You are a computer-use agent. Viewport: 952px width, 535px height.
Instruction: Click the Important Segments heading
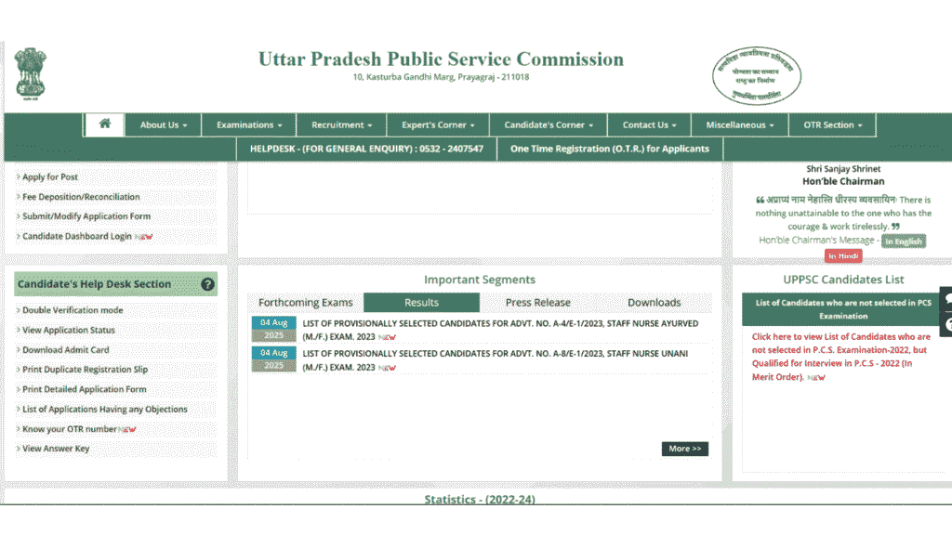480,280
